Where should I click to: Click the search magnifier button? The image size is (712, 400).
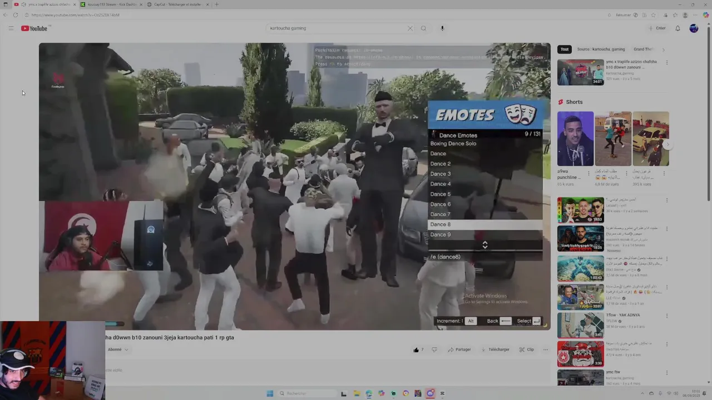point(423,28)
